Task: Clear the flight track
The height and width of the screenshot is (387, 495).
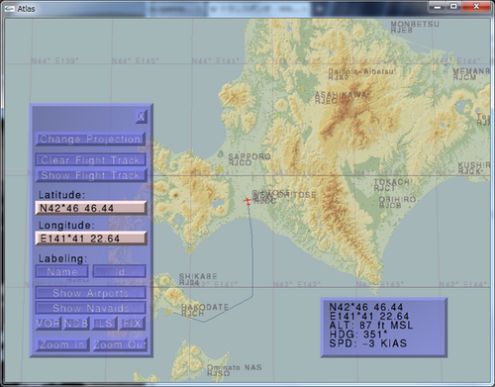Action: 90,160
